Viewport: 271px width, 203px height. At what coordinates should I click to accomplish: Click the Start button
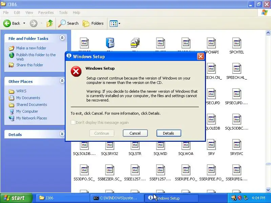tap(16, 198)
